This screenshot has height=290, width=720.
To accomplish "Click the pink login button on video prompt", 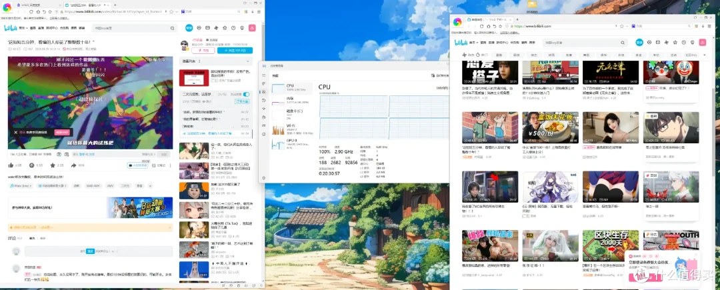I will click(61, 132).
